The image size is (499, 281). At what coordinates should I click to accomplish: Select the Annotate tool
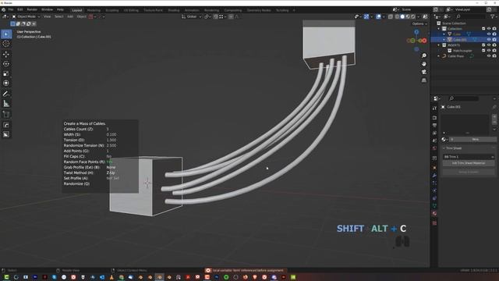point(6,94)
